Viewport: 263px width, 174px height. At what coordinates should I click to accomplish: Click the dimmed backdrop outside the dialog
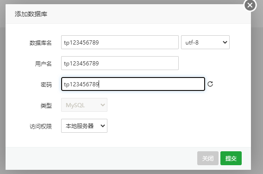click(x=257, y=84)
